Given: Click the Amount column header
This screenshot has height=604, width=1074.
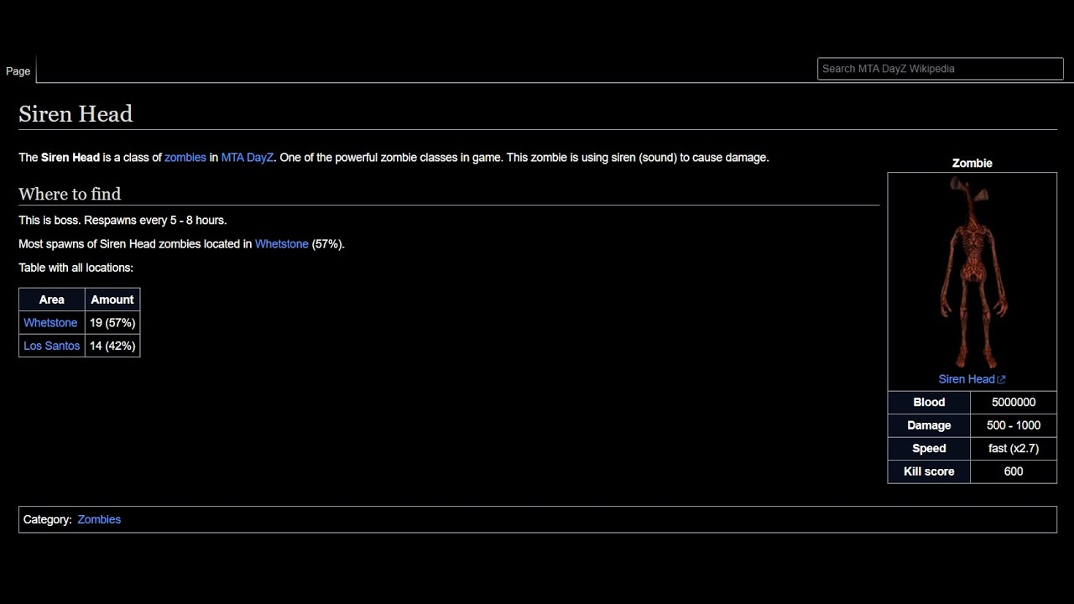Looking at the screenshot, I should click(112, 299).
